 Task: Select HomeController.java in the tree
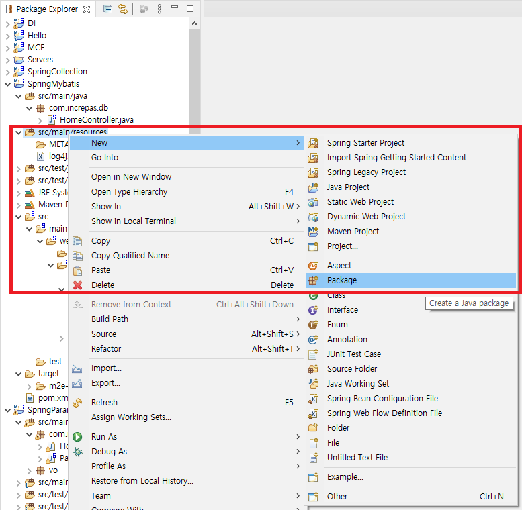[x=97, y=119]
